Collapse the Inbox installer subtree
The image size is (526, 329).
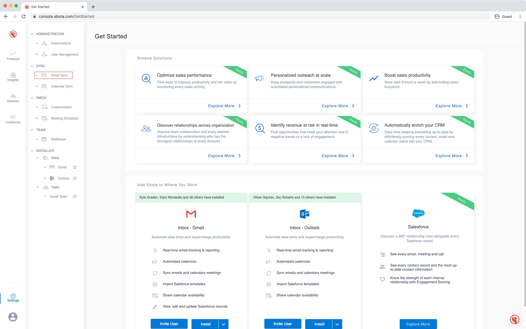click(38, 158)
